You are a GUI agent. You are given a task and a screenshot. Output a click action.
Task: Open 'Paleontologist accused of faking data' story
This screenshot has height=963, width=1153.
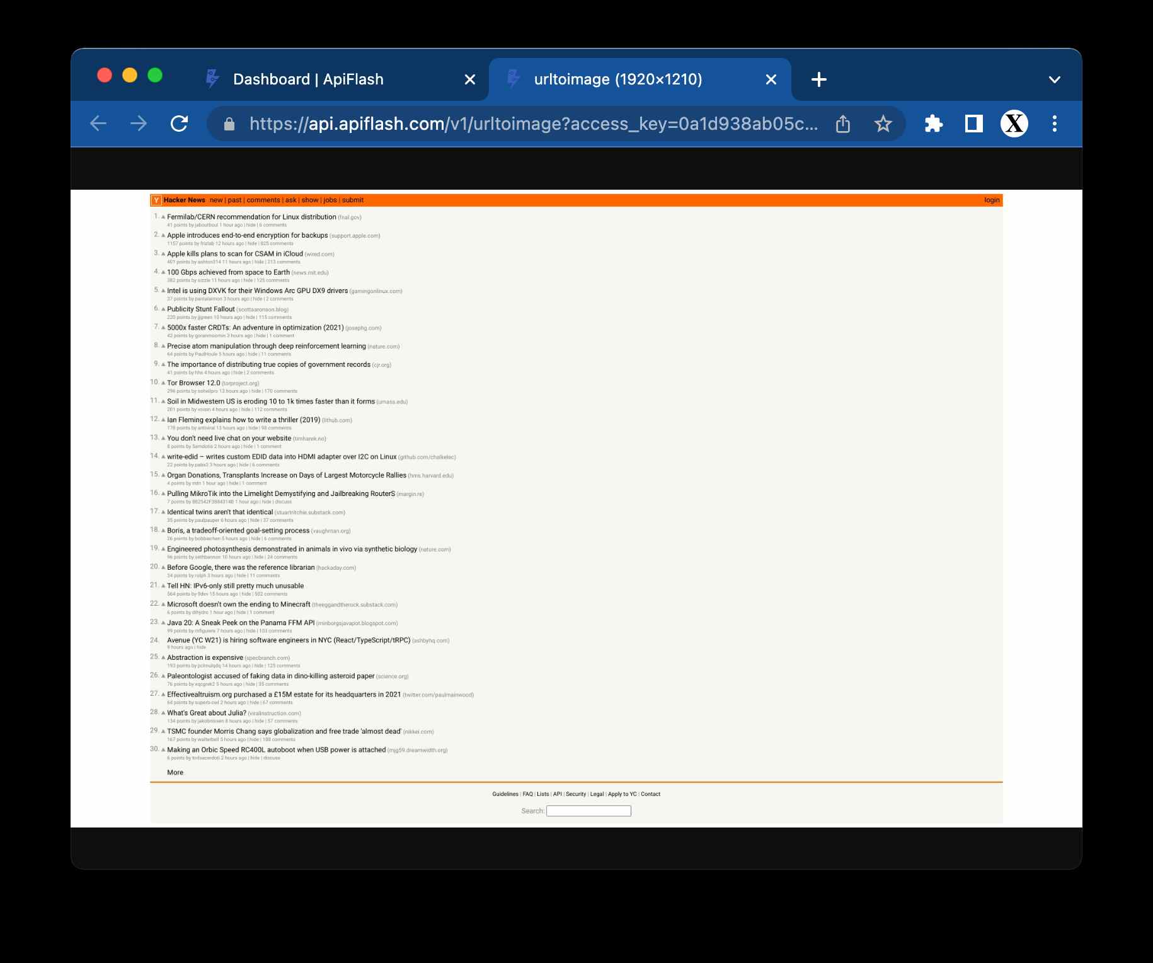tap(271, 676)
